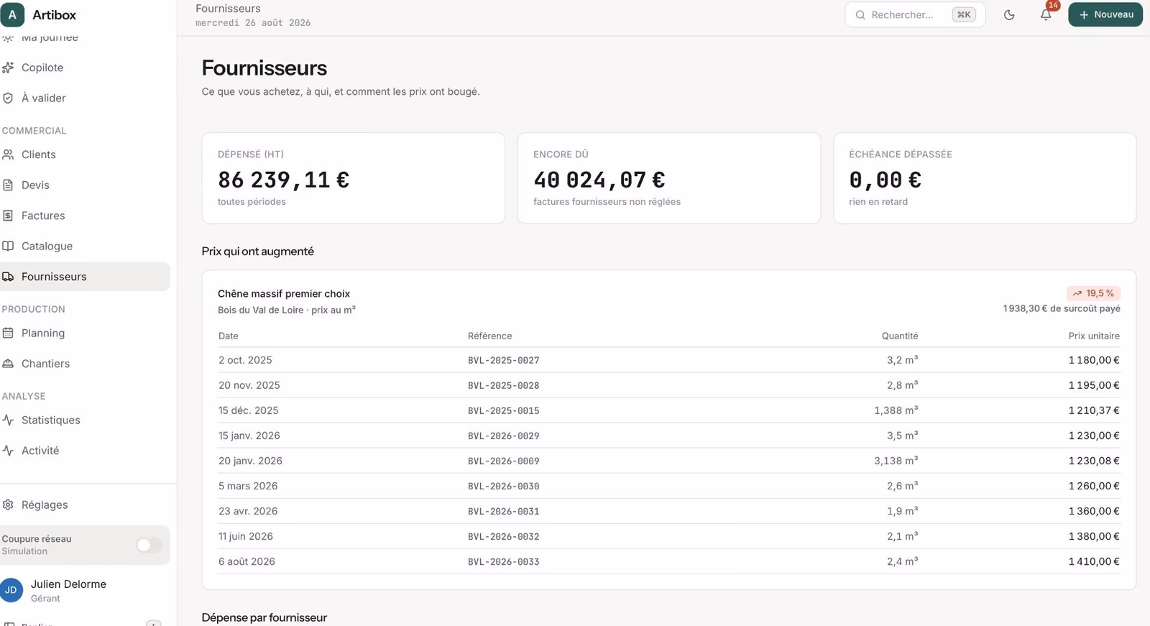Open the Planning page

click(85, 333)
